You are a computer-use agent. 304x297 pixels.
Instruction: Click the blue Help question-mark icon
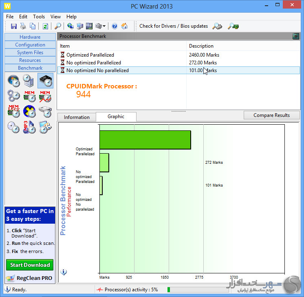[115, 26]
